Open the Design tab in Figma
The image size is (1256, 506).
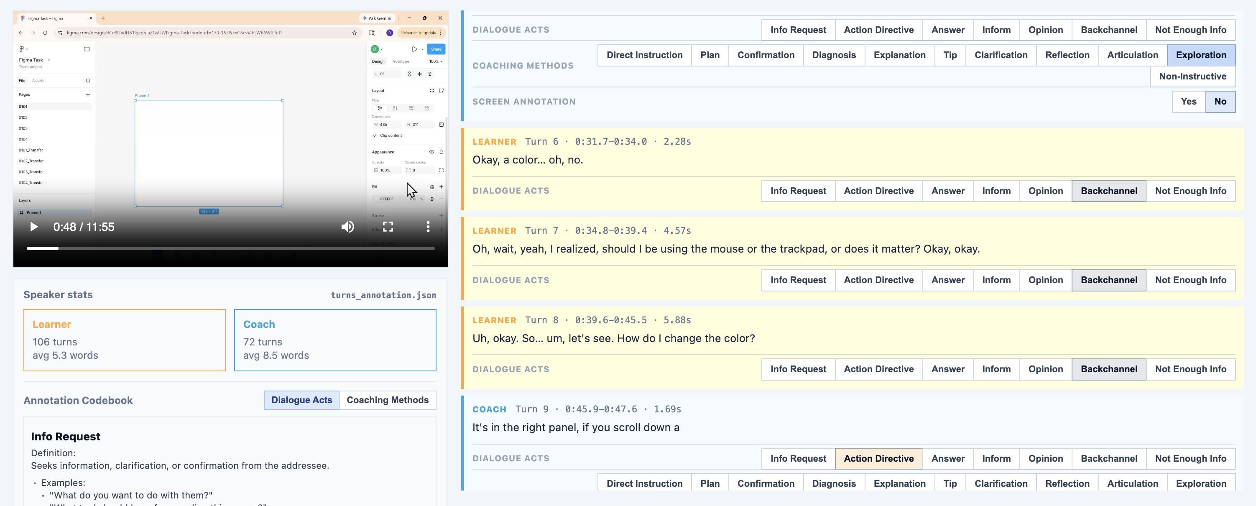pyautogui.click(x=378, y=61)
